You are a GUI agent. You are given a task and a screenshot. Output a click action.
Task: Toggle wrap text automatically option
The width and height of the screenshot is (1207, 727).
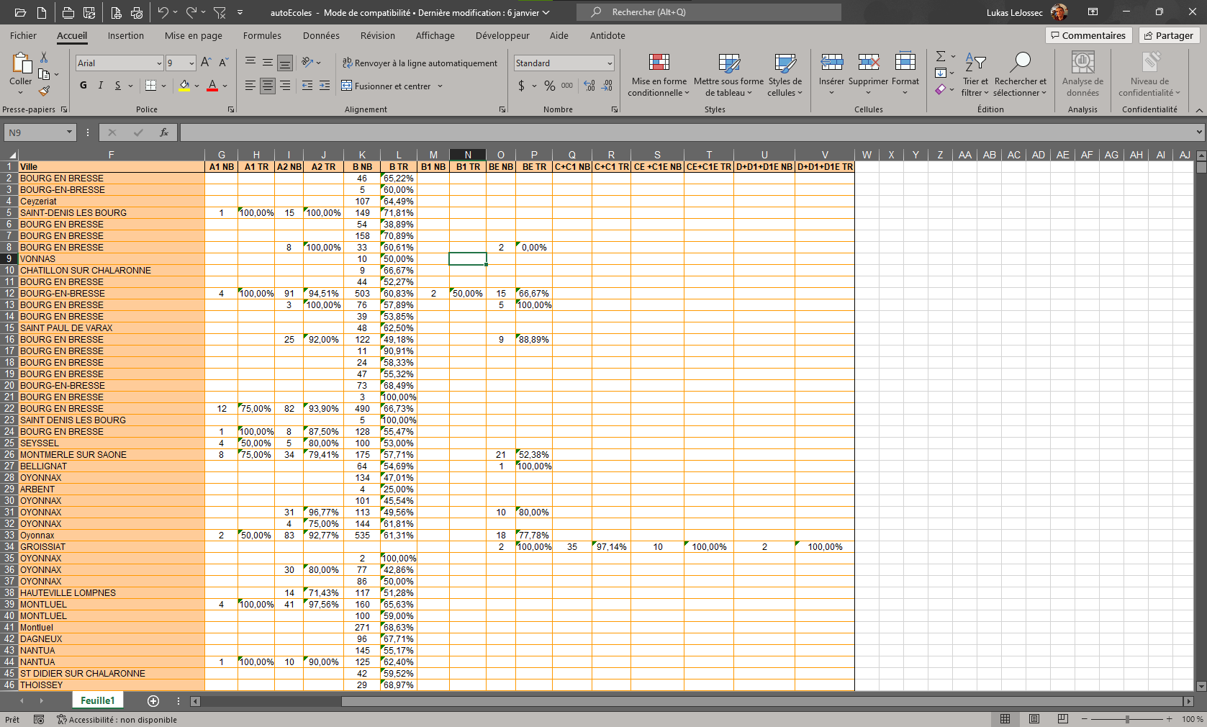pyautogui.click(x=420, y=63)
